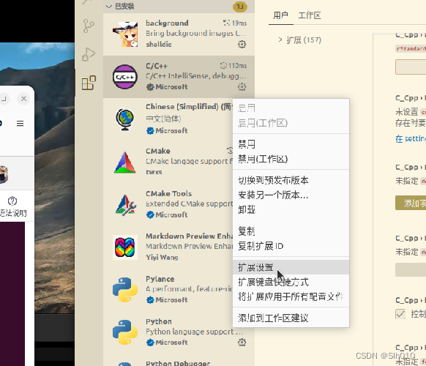The width and height of the screenshot is (426, 366).
Task: Click gear icon for background extension
Action: 242,45
